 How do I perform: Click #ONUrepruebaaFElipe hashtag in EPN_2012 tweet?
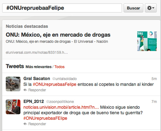click(x=45, y=118)
